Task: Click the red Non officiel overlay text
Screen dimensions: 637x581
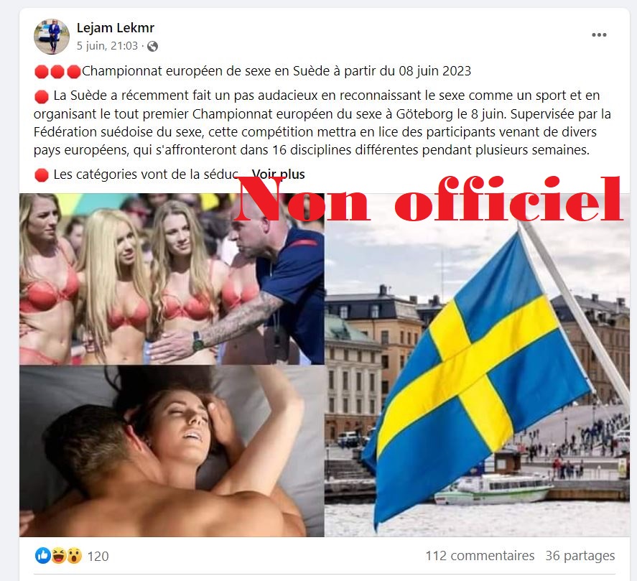Action: (429, 199)
